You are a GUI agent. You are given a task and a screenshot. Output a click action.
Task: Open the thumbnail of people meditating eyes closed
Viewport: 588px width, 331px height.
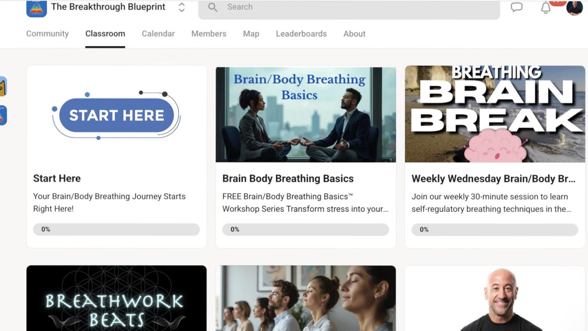pyautogui.click(x=306, y=298)
